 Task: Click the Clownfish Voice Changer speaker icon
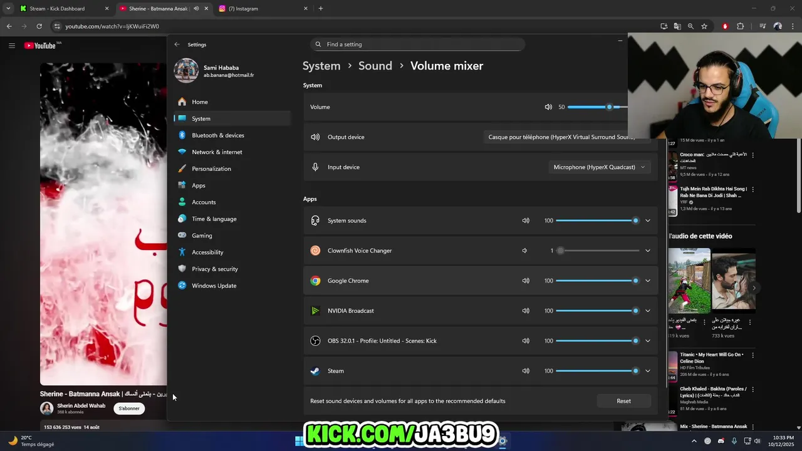(x=524, y=251)
